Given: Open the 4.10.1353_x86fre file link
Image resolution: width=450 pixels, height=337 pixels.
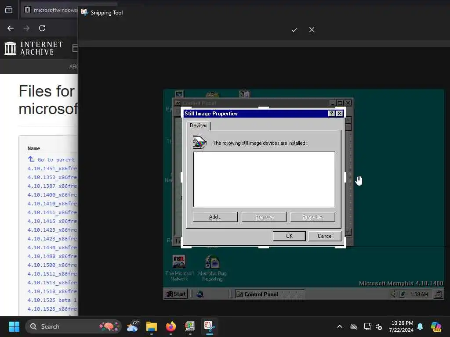Looking at the screenshot, I should [x=53, y=177].
